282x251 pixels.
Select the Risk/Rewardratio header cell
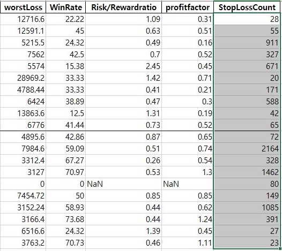(x=123, y=7)
